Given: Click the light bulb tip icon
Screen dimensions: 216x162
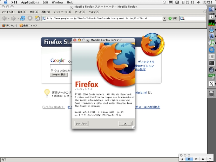Looking at the screenshot, I should (x=47, y=93).
